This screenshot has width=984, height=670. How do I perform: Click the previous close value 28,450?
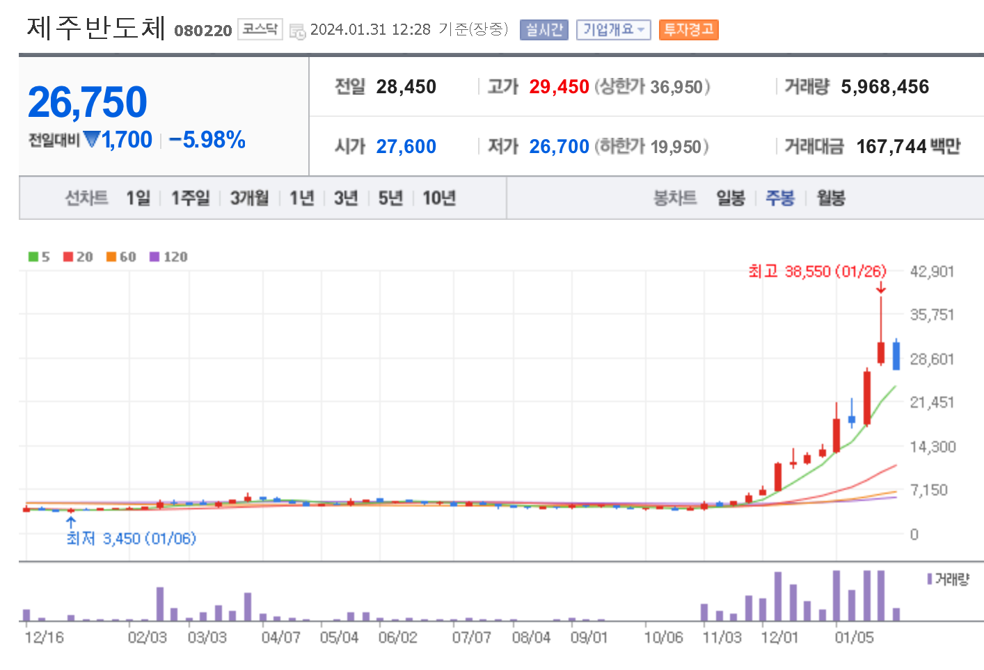coord(406,87)
